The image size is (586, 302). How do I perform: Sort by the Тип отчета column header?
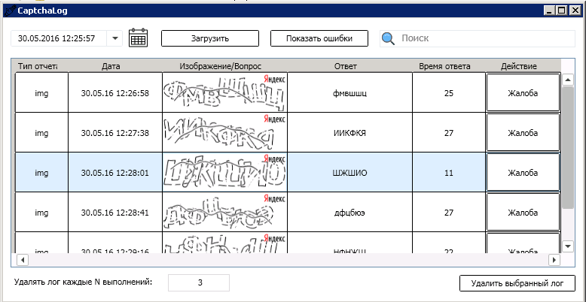[38, 66]
